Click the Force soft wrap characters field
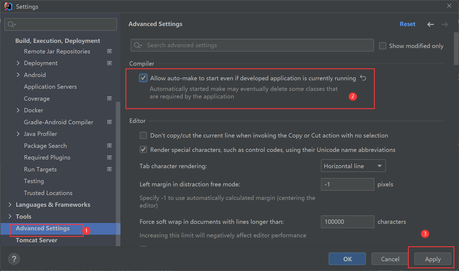The image size is (459, 271). [347, 222]
